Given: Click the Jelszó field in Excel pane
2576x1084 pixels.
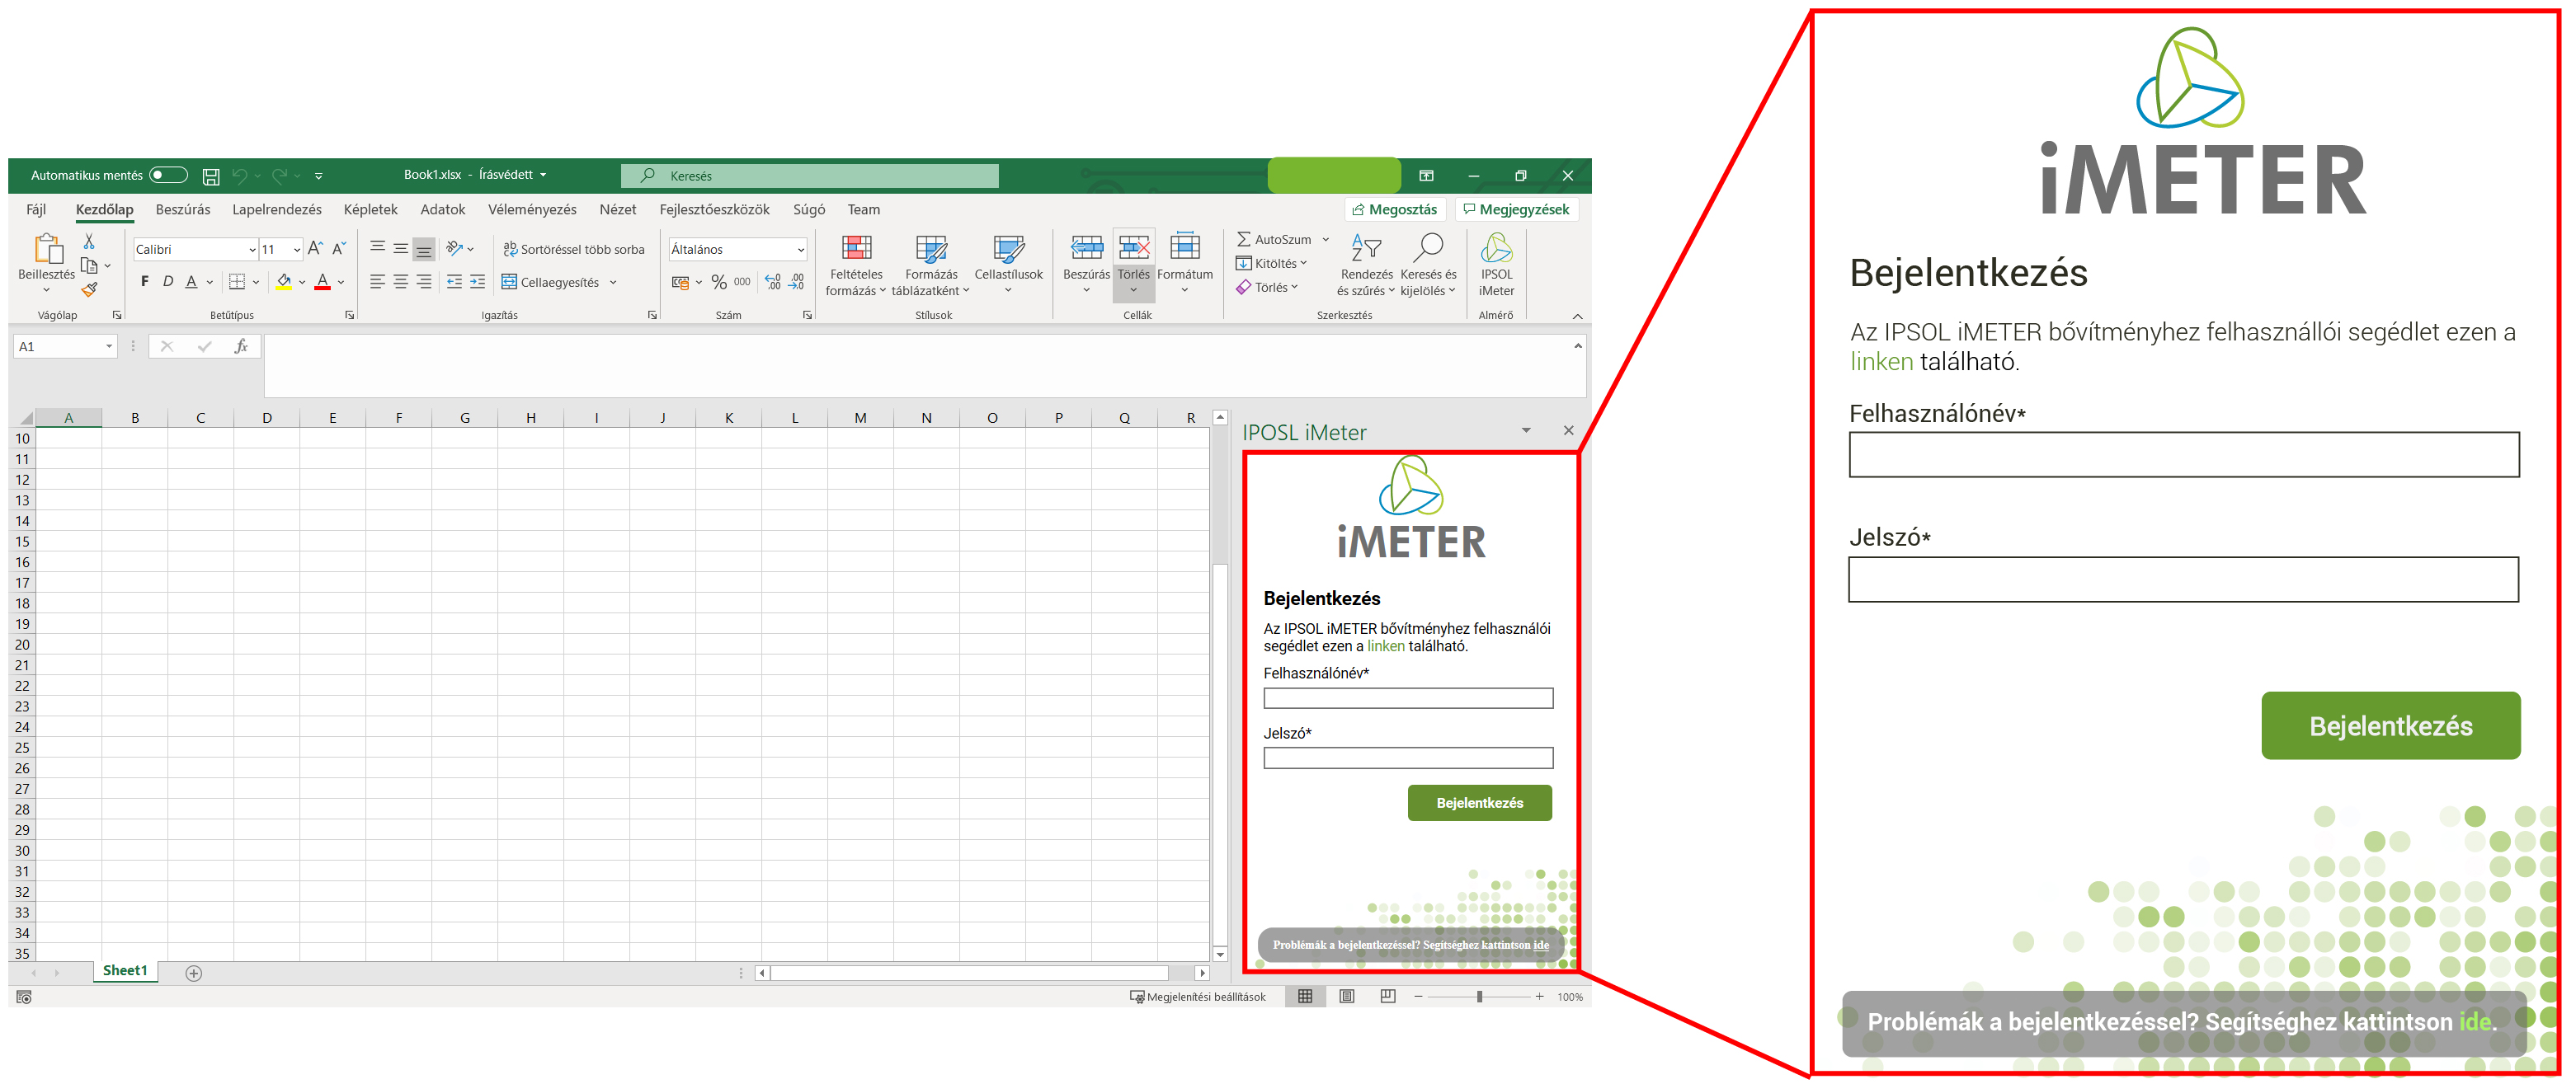Looking at the screenshot, I should point(1407,758).
